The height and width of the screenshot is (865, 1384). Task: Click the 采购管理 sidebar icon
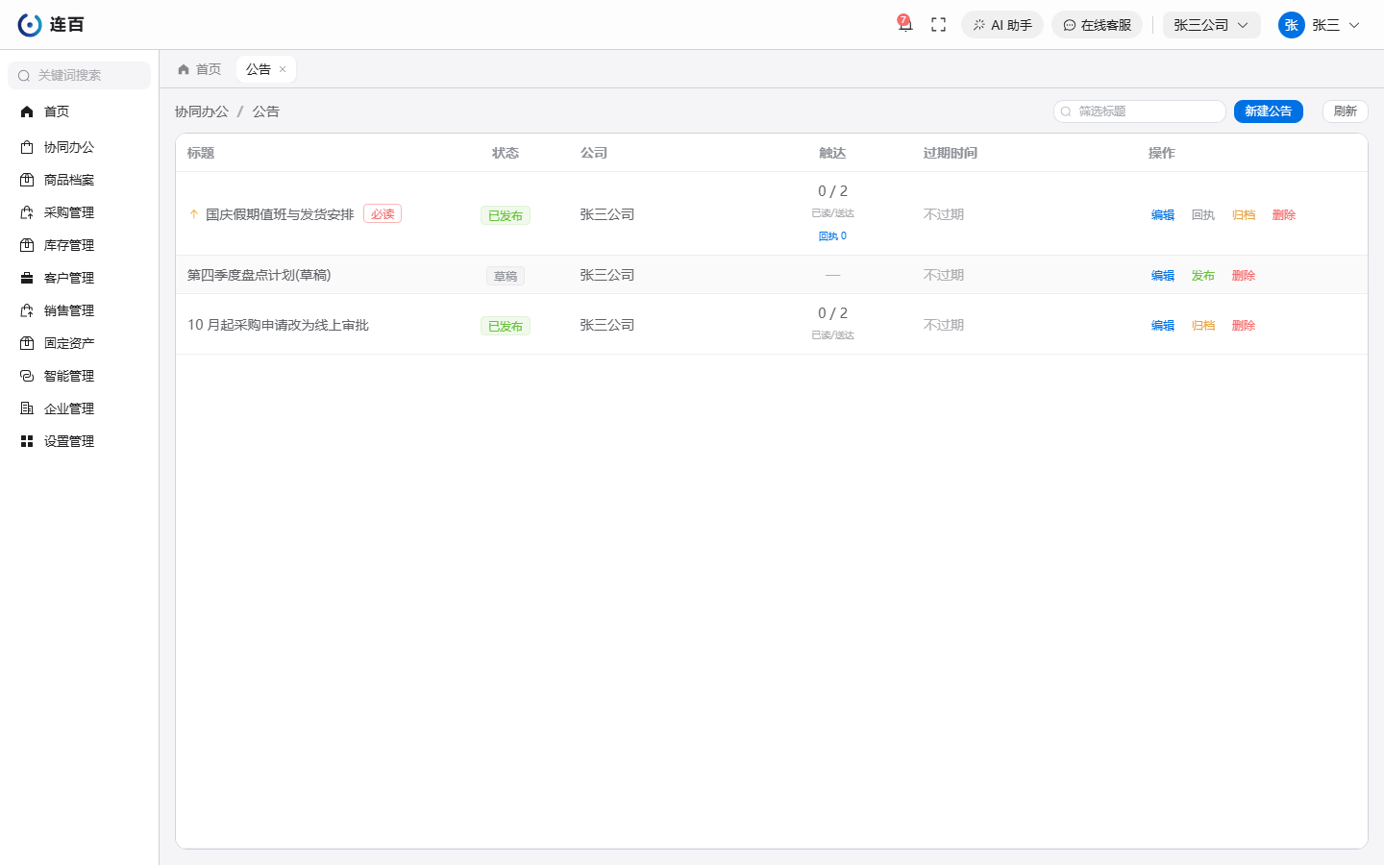coord(27,212)
